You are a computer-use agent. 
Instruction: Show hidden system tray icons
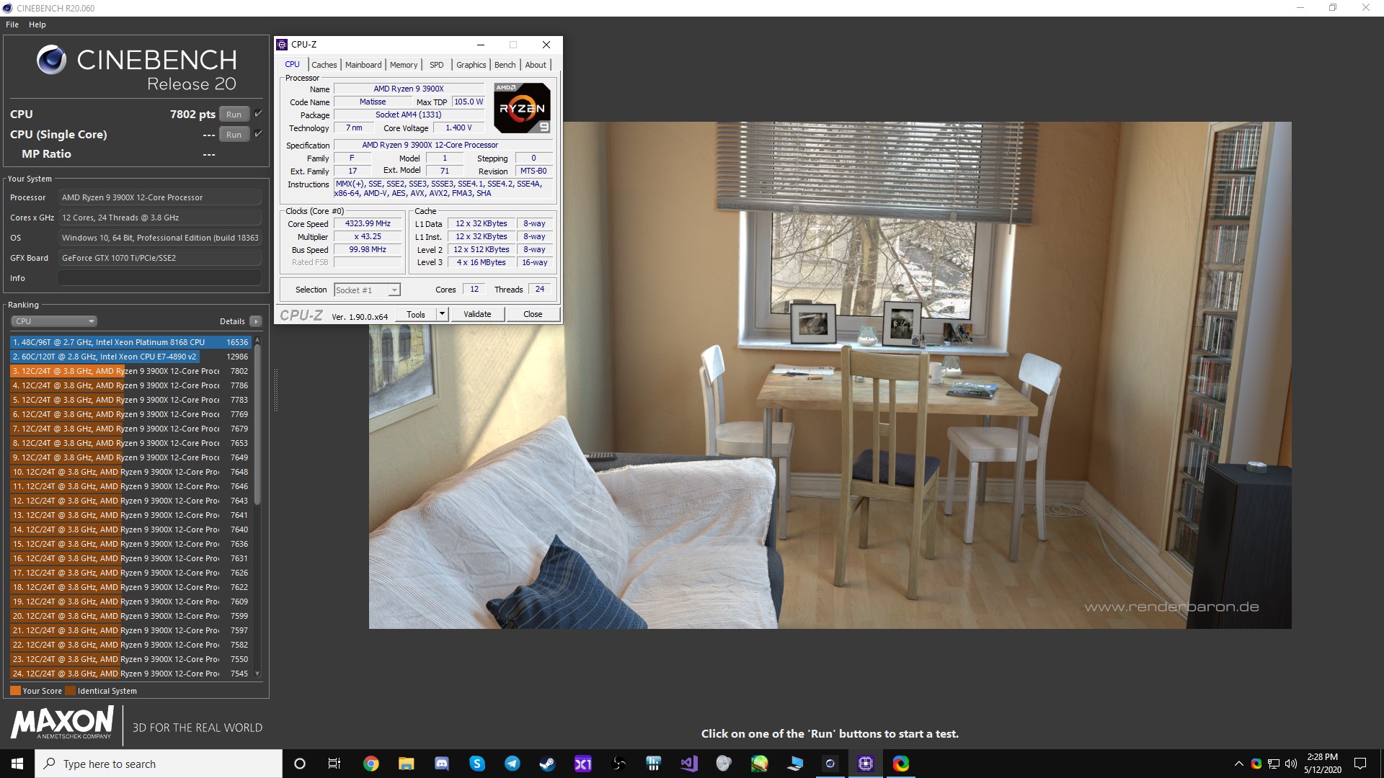click(x=1238, y=764)
